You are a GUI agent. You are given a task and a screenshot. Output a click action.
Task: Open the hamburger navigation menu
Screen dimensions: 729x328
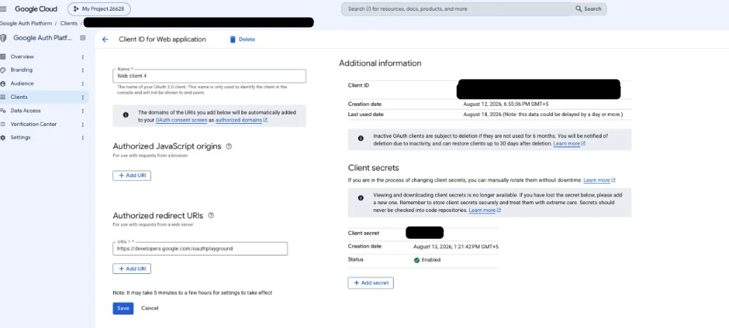[x=4, y=9]
